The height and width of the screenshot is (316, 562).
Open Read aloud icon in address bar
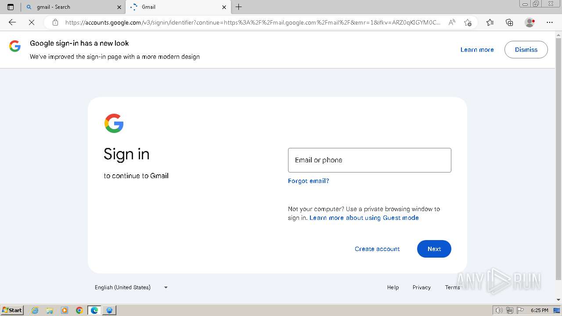(451, 22)
